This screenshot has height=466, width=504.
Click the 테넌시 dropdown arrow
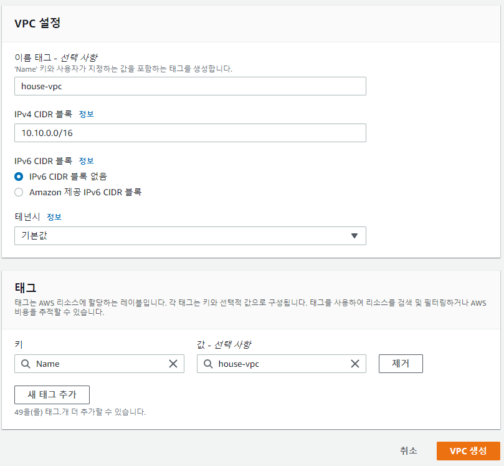[x=354, y=236]
